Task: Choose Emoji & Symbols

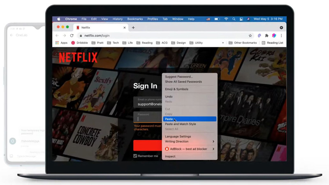Action: pyautogui.click(x=190, y=89)
